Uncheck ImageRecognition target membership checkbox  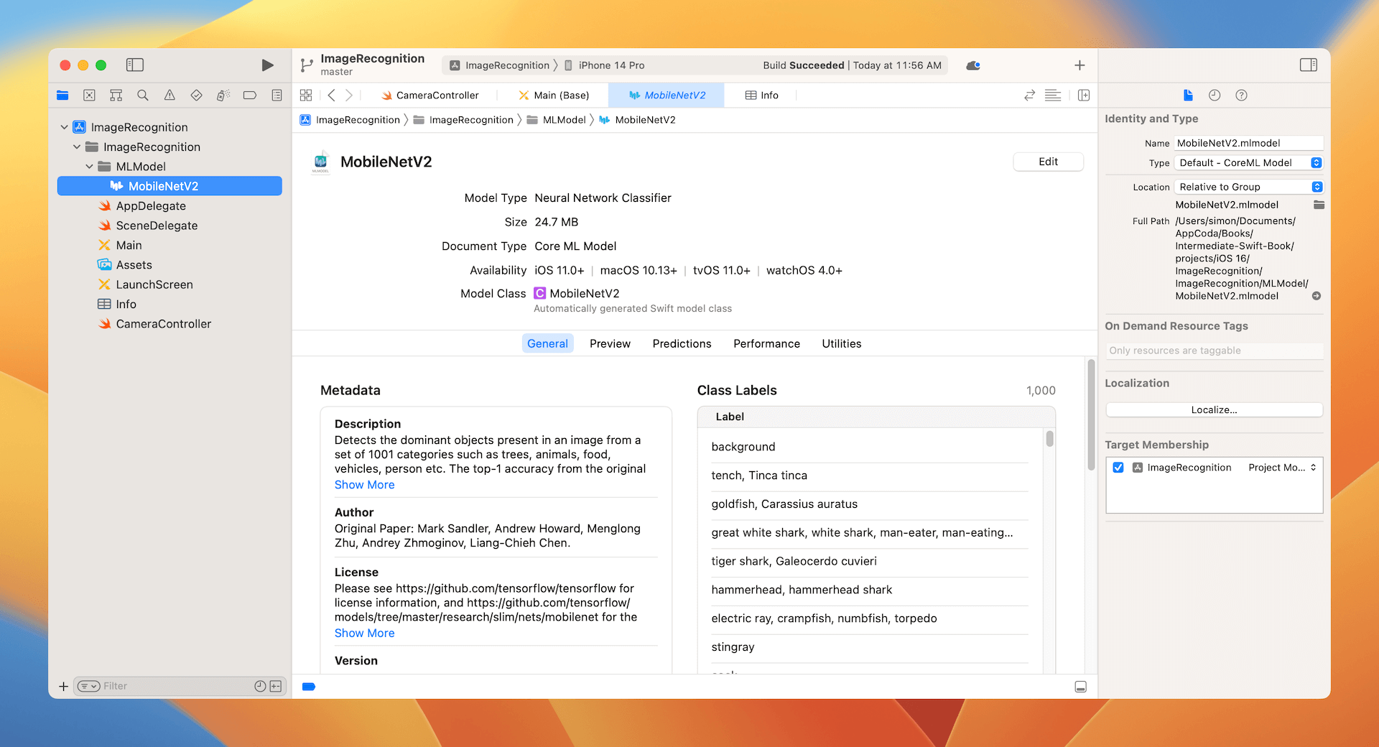[1118, 468]
